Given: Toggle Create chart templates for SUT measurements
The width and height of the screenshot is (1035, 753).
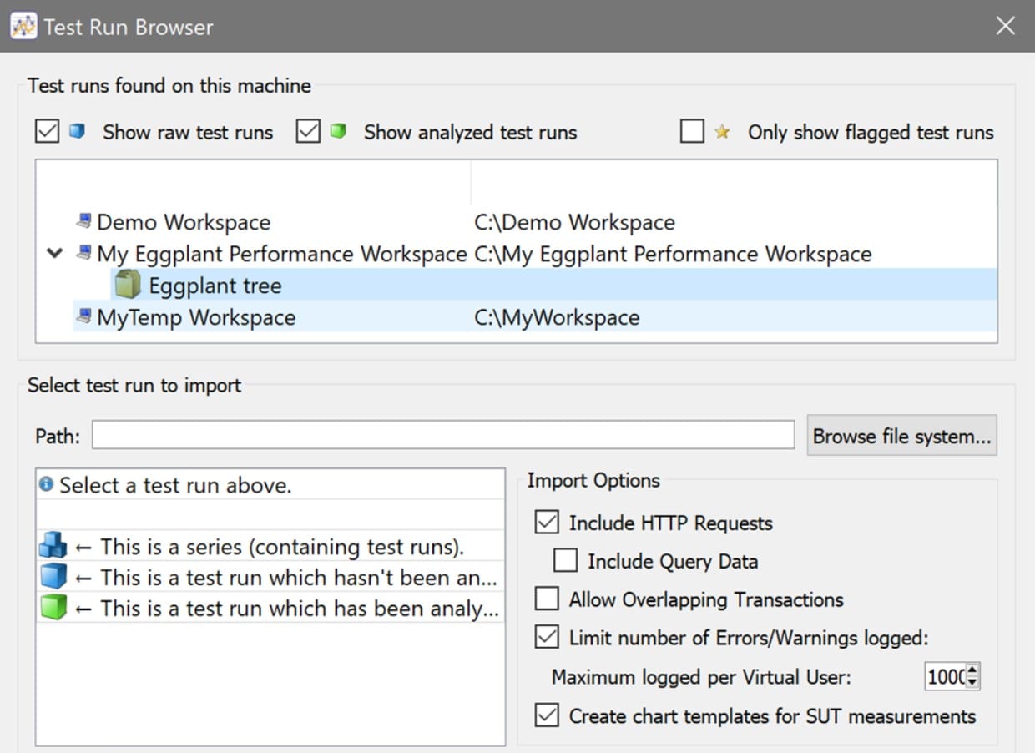Looking at the screenshot, I should click(547, 715).
